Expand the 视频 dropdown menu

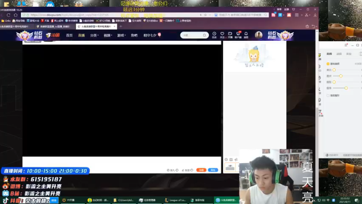coord(108,35)
